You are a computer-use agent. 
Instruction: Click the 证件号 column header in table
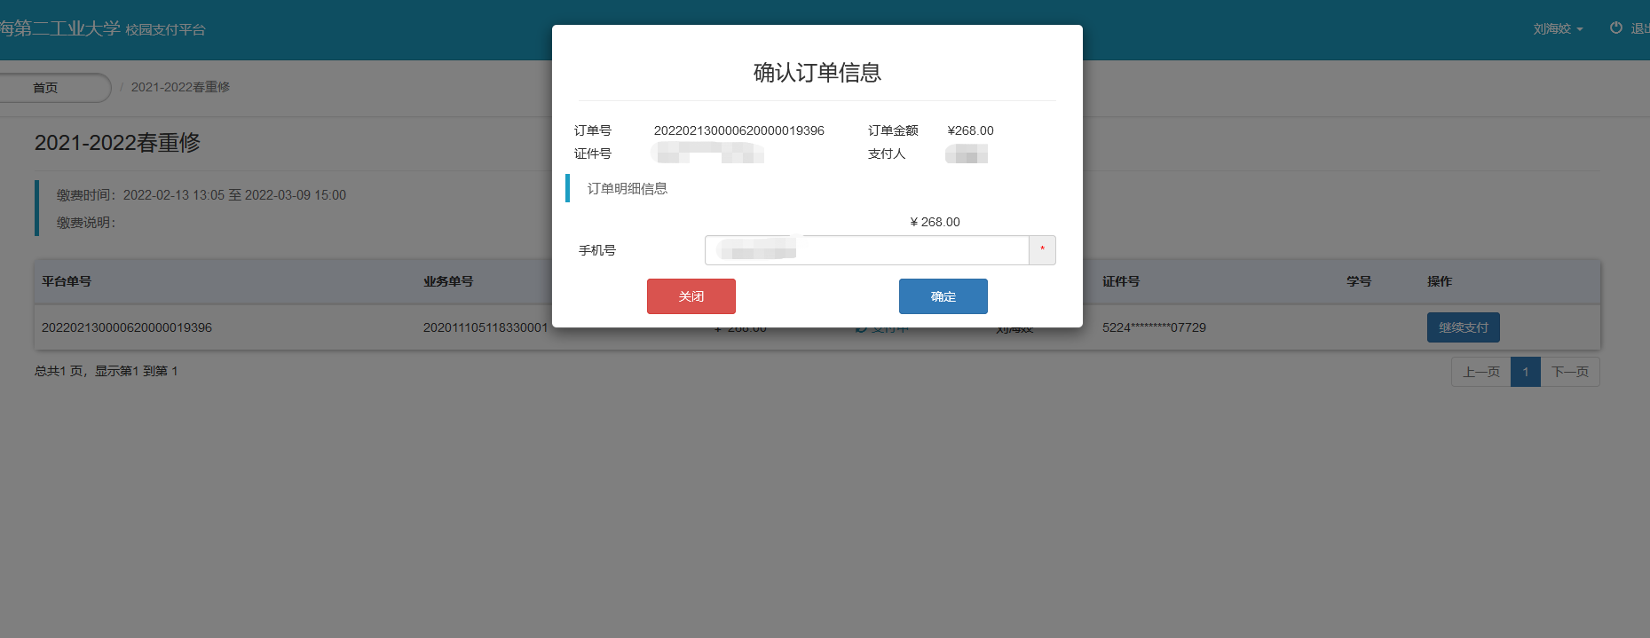click(1121, 281)
